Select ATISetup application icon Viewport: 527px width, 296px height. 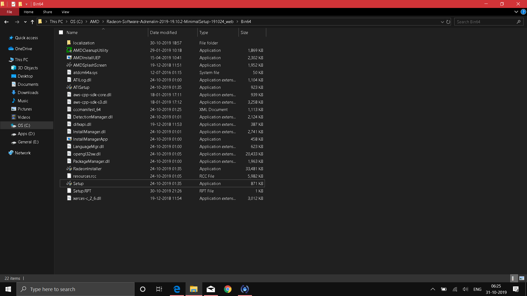coord(69,87)
